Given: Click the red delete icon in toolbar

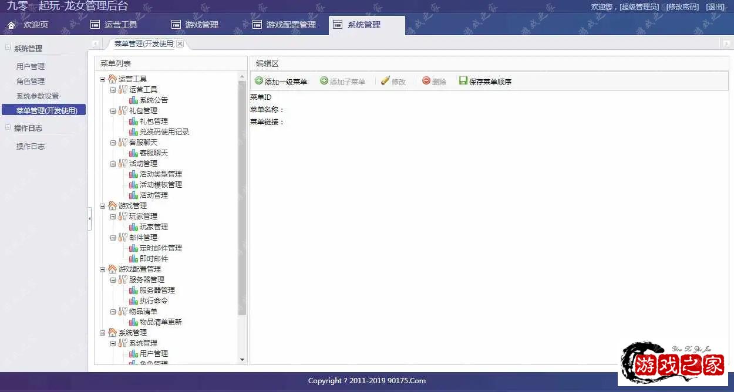Looking at the screenshot, I should point(426,81).
